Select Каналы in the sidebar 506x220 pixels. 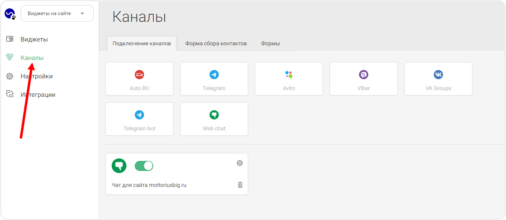point(32,58)
